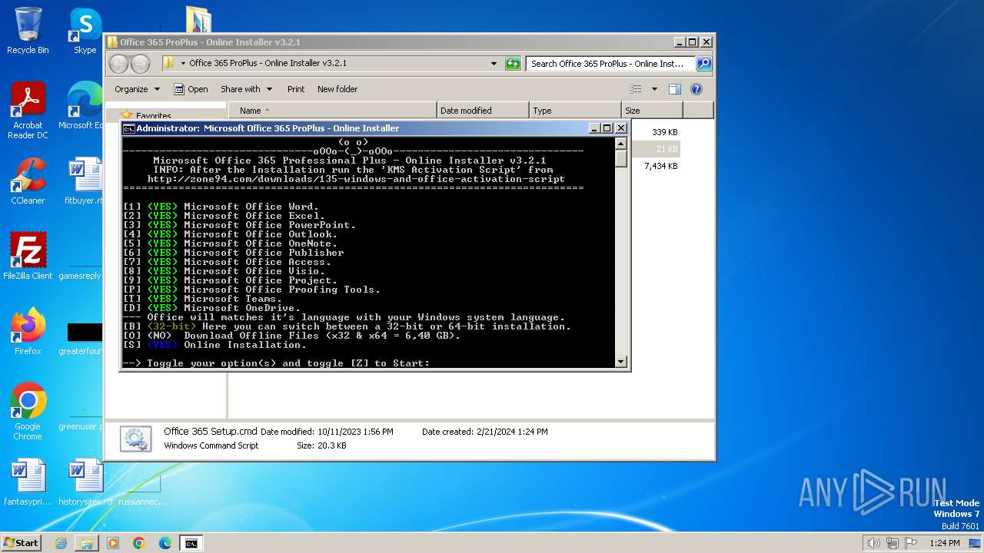Open Acrobat Reader DC desktop icon
Viewport: 984px width, 553px height.
click(28, 111)
